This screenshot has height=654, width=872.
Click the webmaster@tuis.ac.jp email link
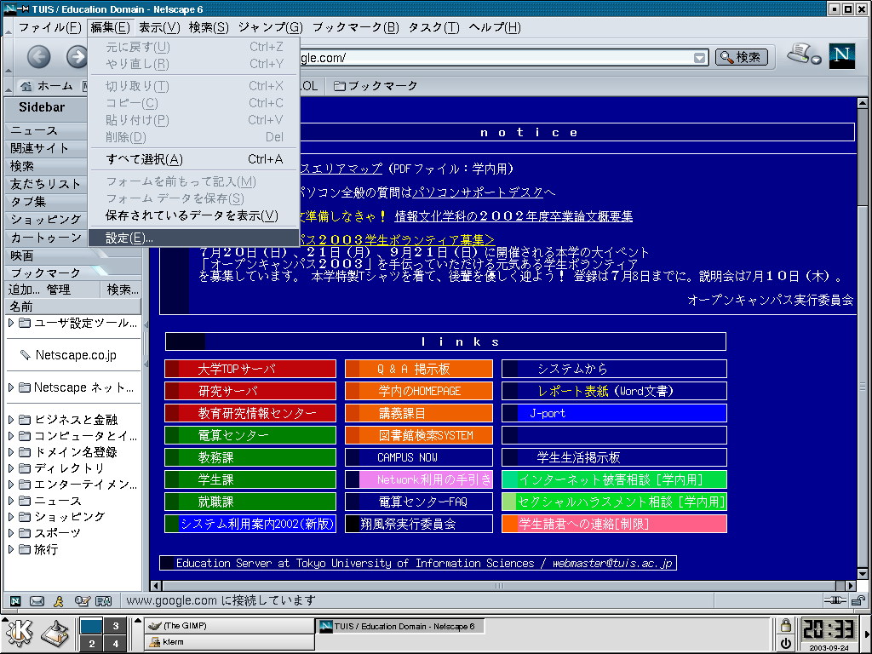(x=611, y=563)
